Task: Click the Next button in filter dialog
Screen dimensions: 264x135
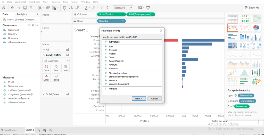Action: (x=139, y=99)
